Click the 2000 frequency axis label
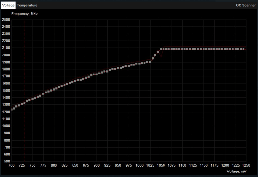258x177 pixels. coord(6,55)
